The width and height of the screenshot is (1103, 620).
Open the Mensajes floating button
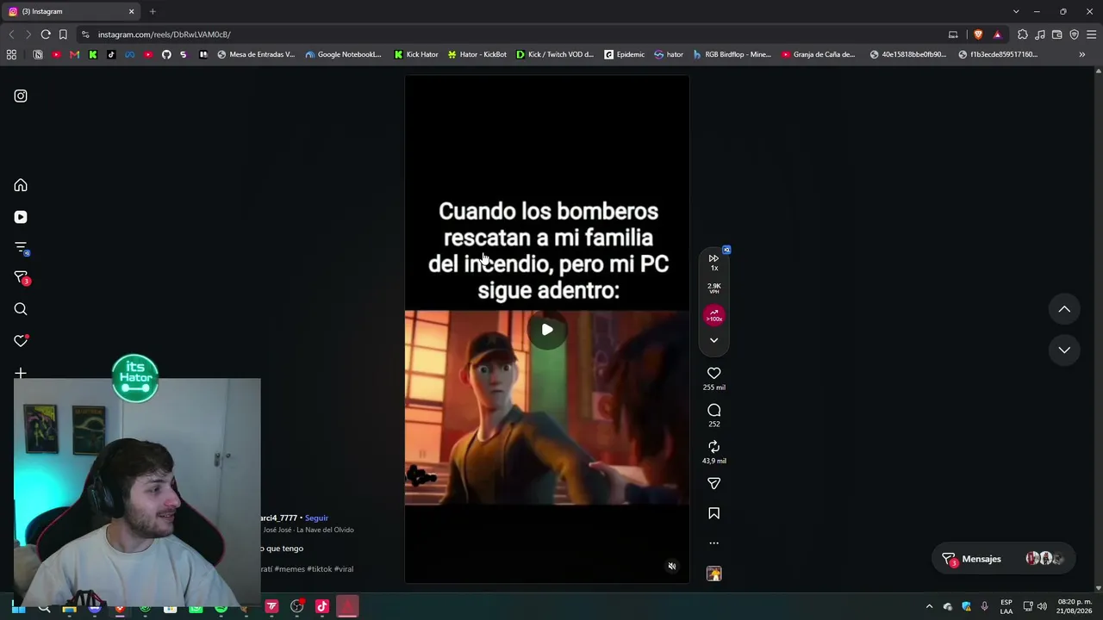click(x=1005, y=559)
